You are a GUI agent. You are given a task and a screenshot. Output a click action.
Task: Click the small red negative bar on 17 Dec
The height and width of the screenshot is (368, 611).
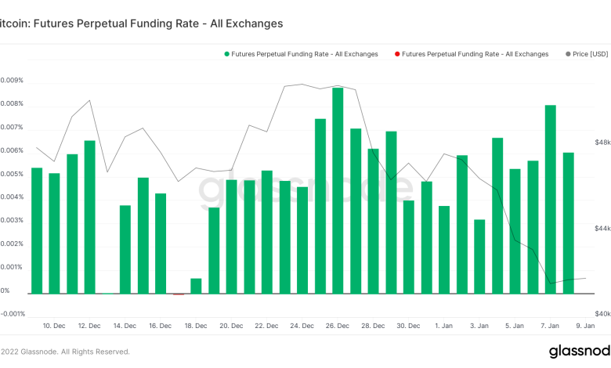pos(179,294)
